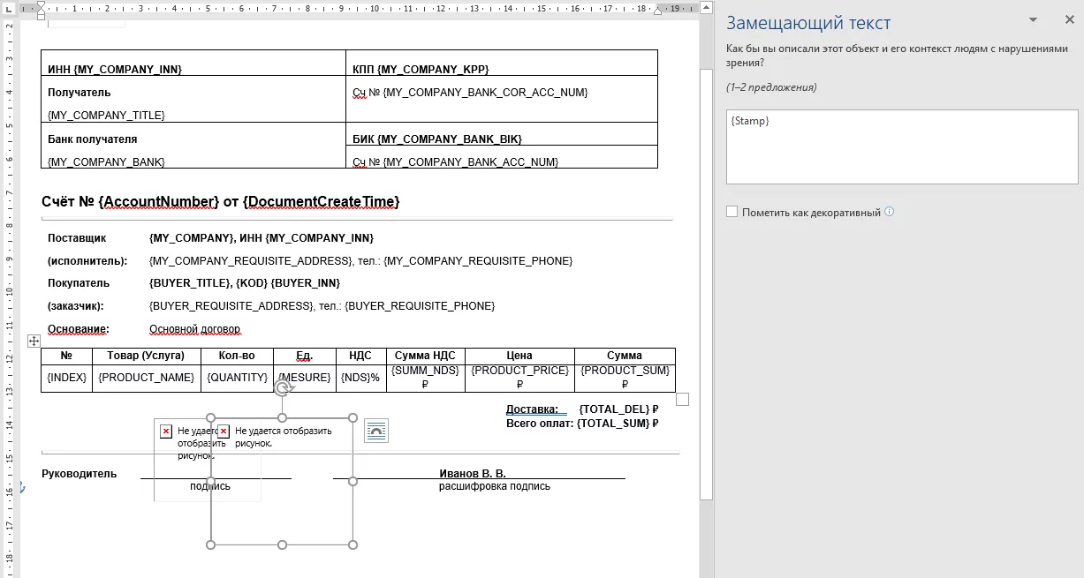Image resolution: width=1084 pixels, height=578 pixels.
Task: Click the info icon beside Пометить как декоративный
Action: [x=889, y=212]
